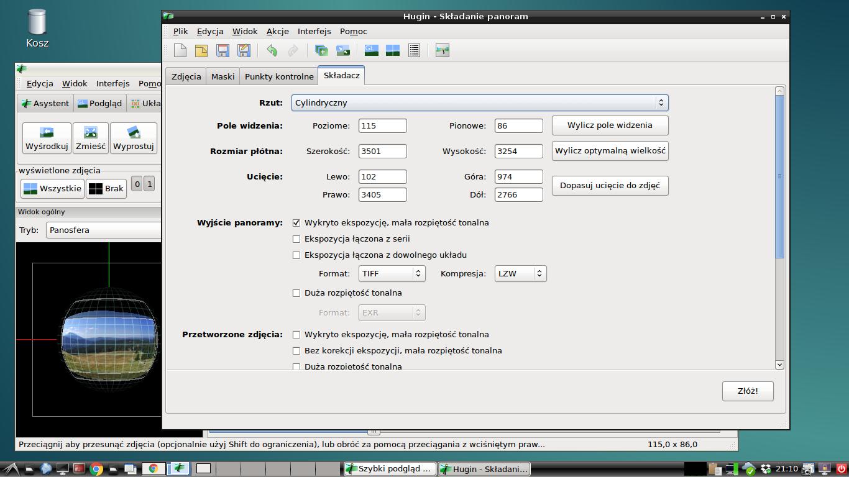Click the green Undo arrow
The width and height of the screenshot is (849, 477).
click(x=272, y=51)
